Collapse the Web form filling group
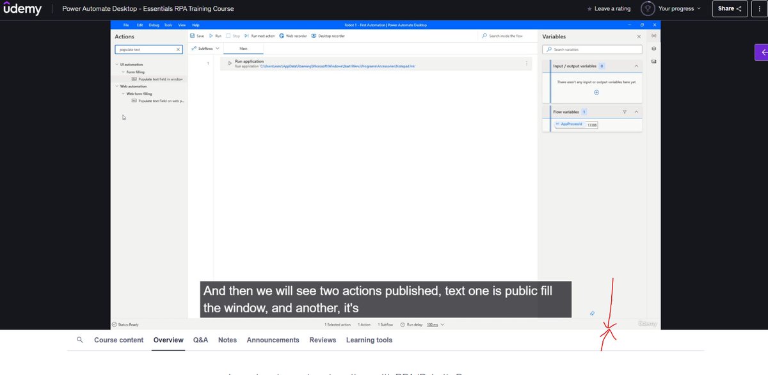 click(x=123, y=93)
